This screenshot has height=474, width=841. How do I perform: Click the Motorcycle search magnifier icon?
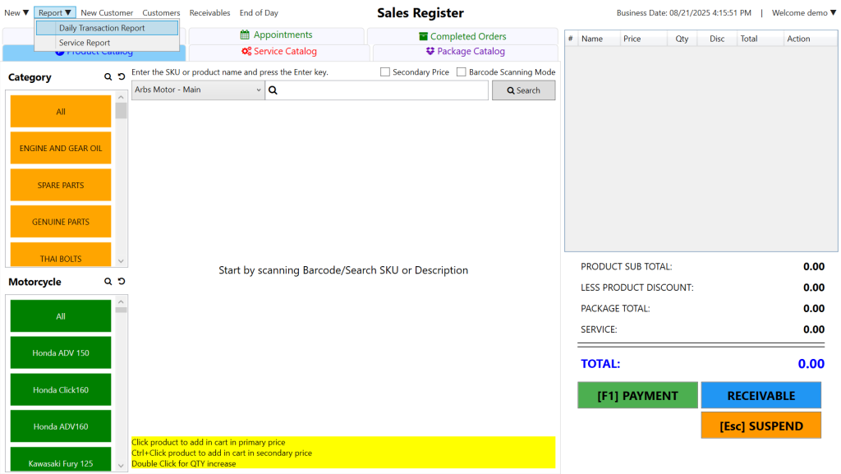click(108, 282)
